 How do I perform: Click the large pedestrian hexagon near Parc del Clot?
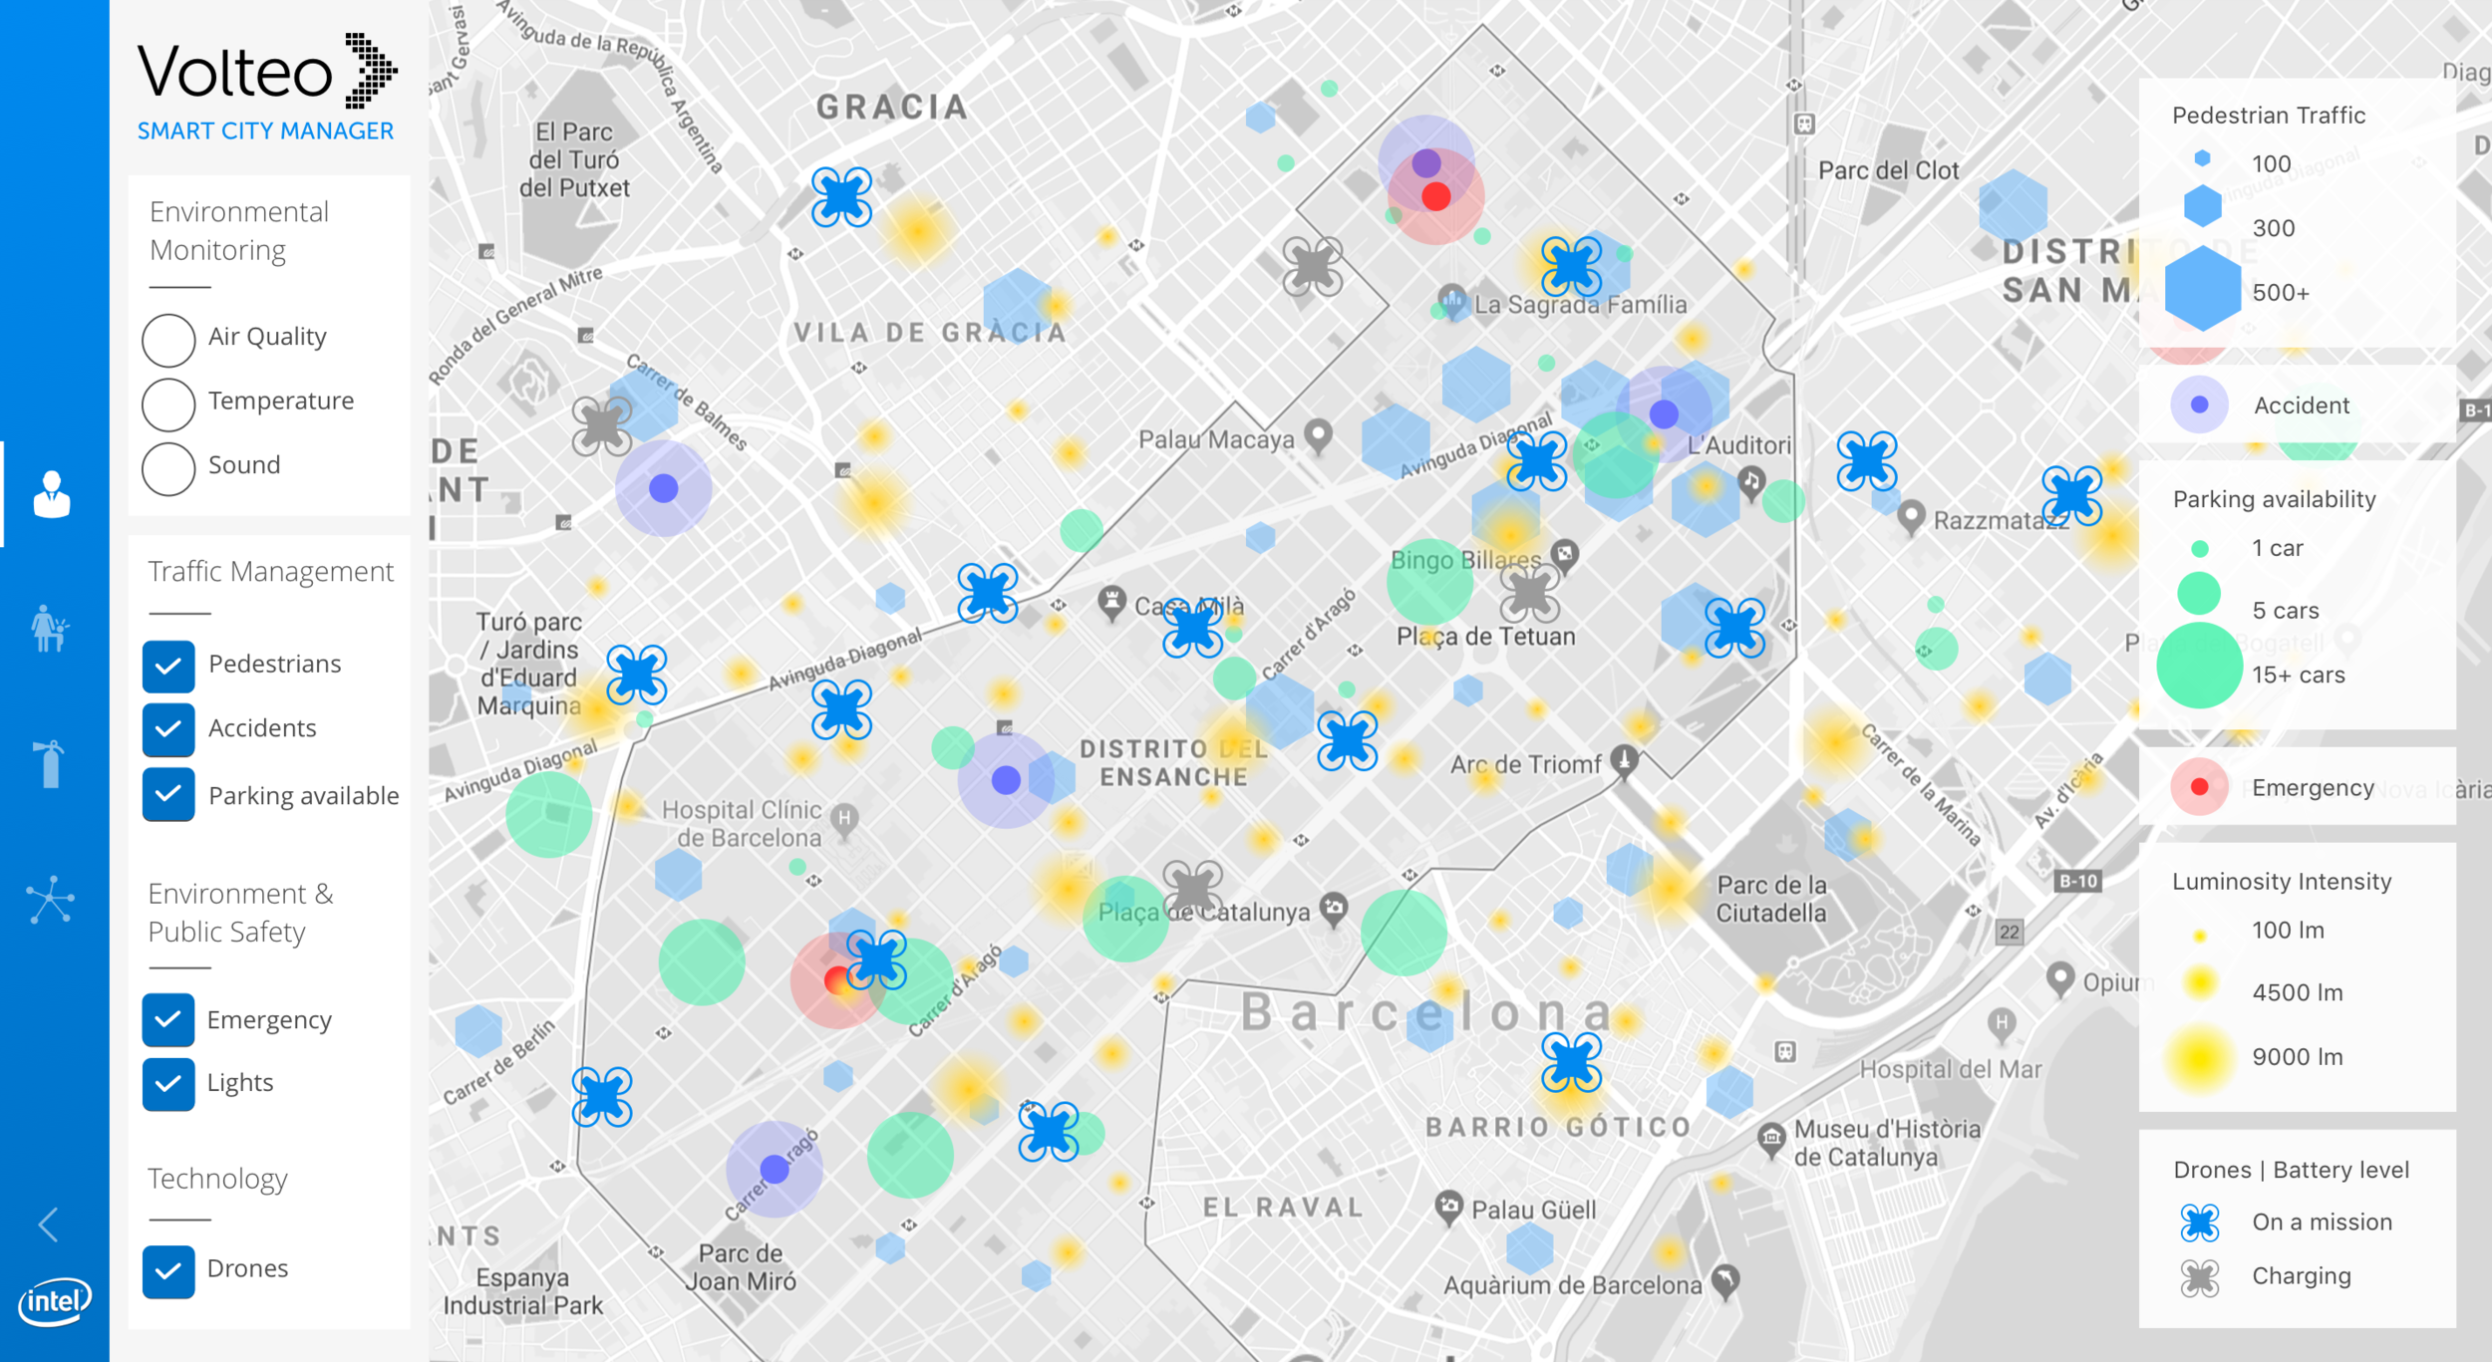click(2014, 207)
